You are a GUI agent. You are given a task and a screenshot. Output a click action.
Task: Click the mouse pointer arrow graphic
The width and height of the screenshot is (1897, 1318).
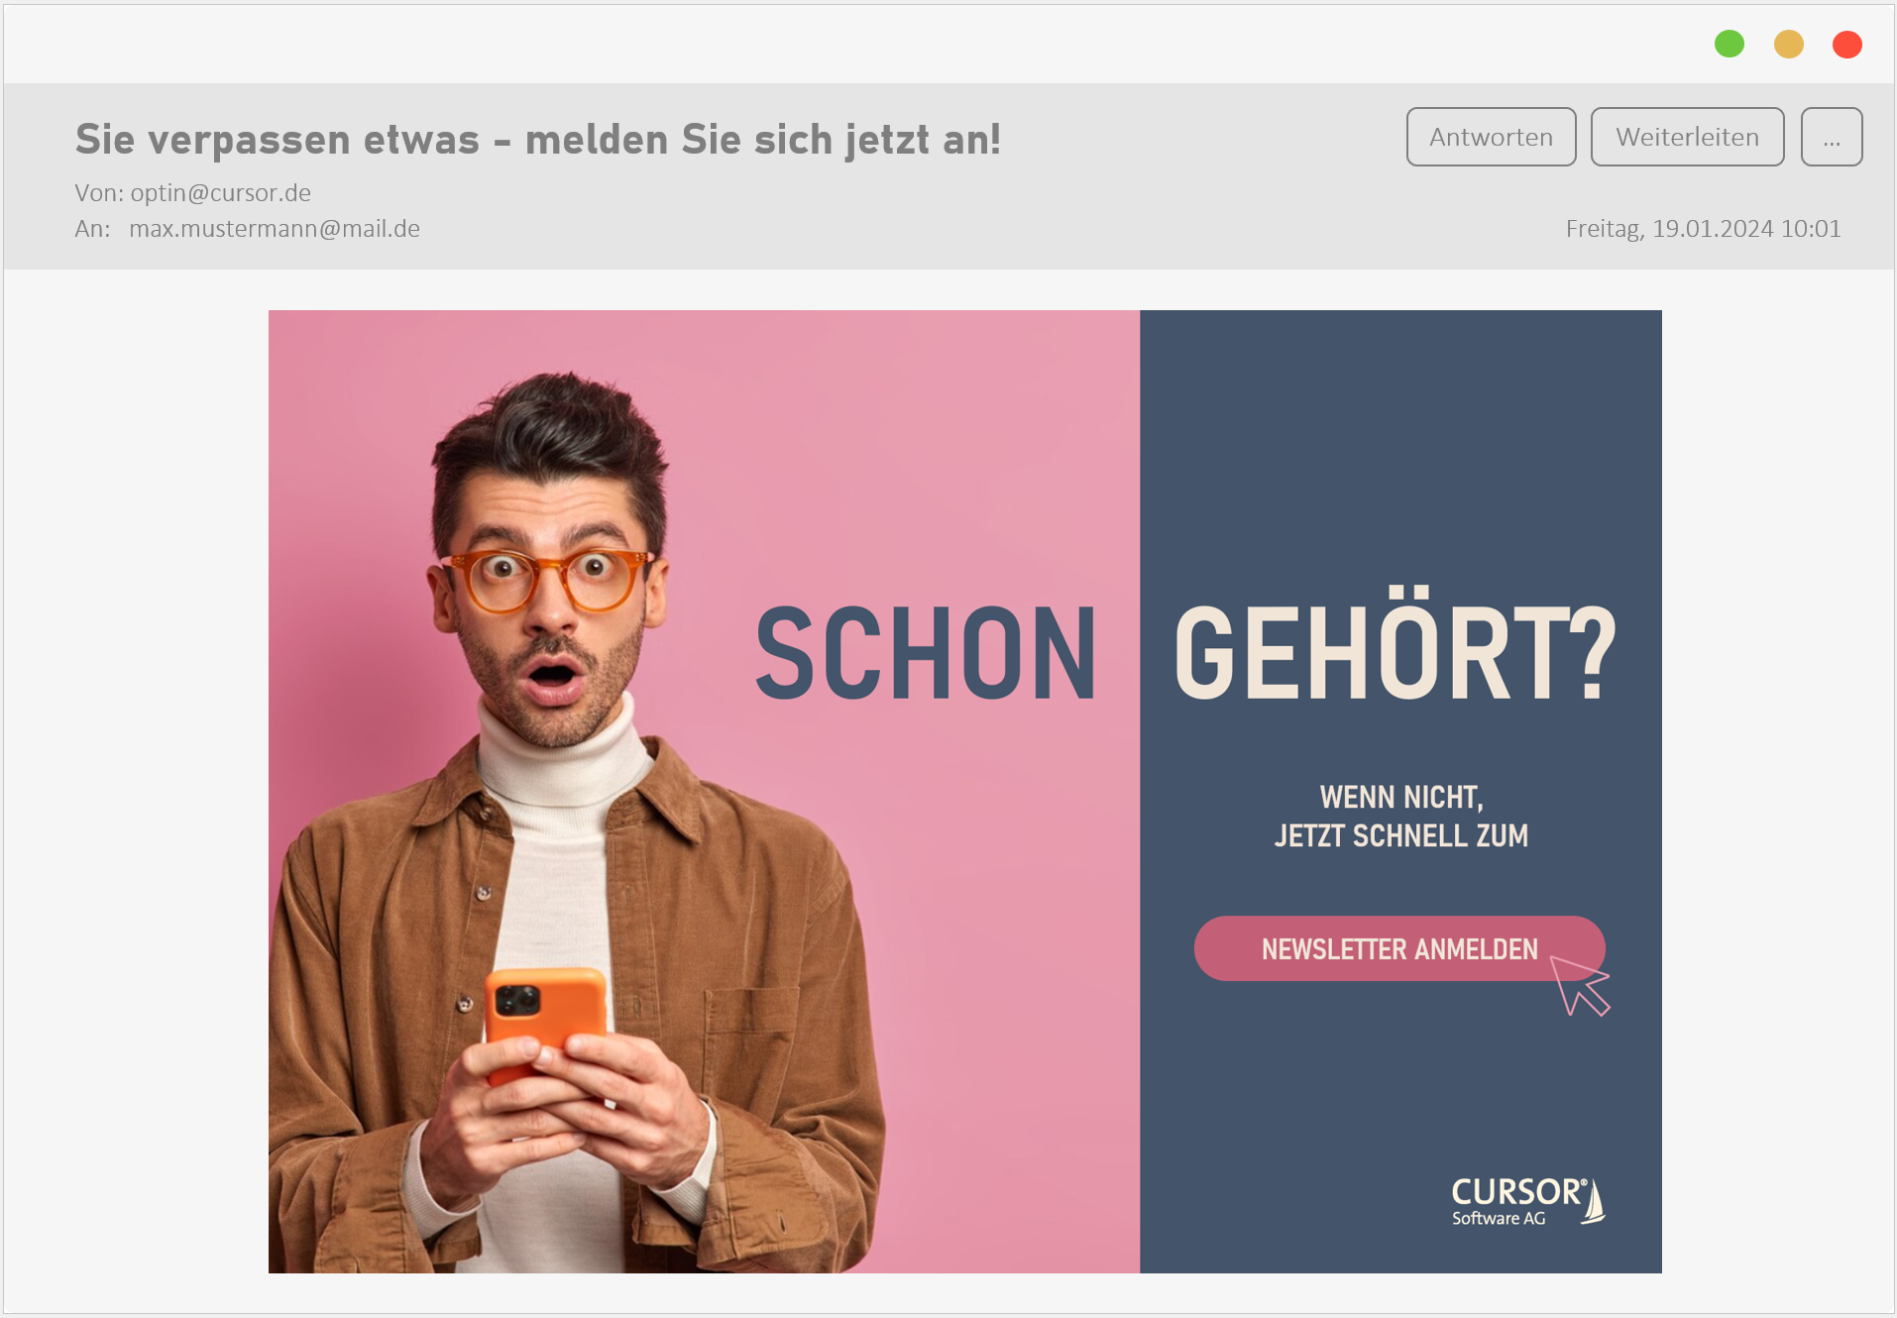[x=1580, y=986]
